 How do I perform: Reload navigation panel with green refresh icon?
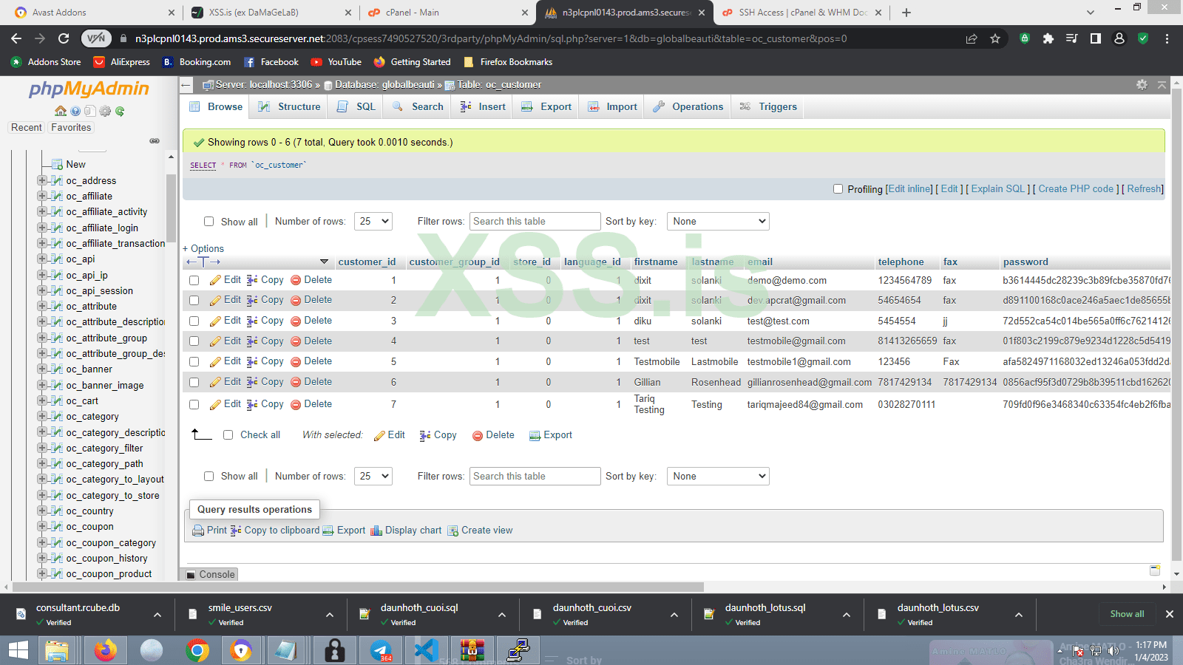[x=120, y=111]
